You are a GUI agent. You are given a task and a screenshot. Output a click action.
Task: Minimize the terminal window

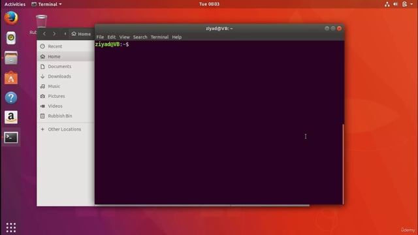(x=327, y=29)
